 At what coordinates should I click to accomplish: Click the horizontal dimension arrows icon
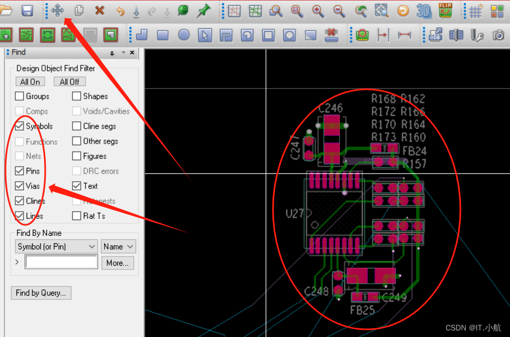[404, 34]
